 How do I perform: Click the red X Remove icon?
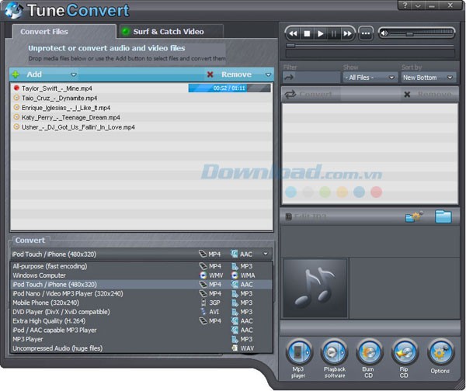tap(210, 74)
